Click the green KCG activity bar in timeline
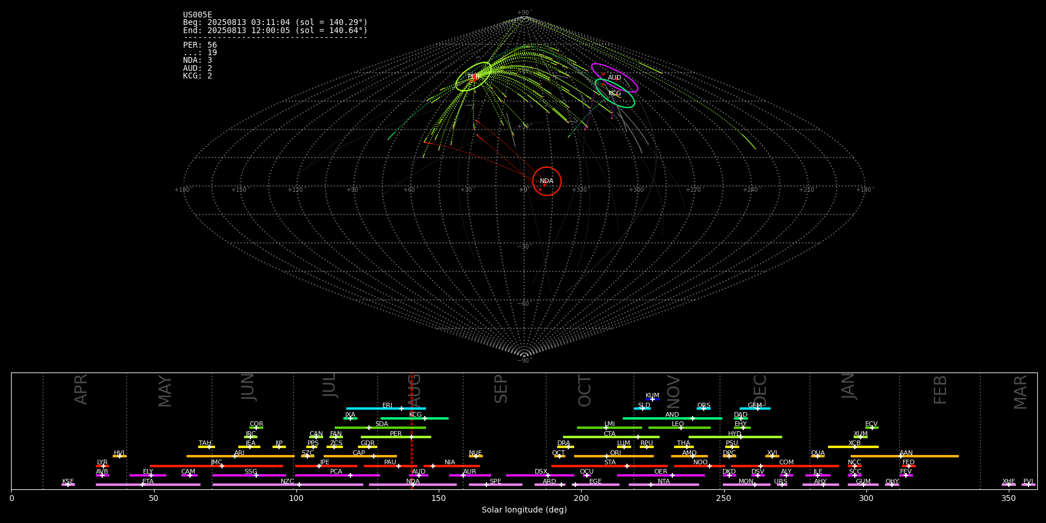 [414, 418]
